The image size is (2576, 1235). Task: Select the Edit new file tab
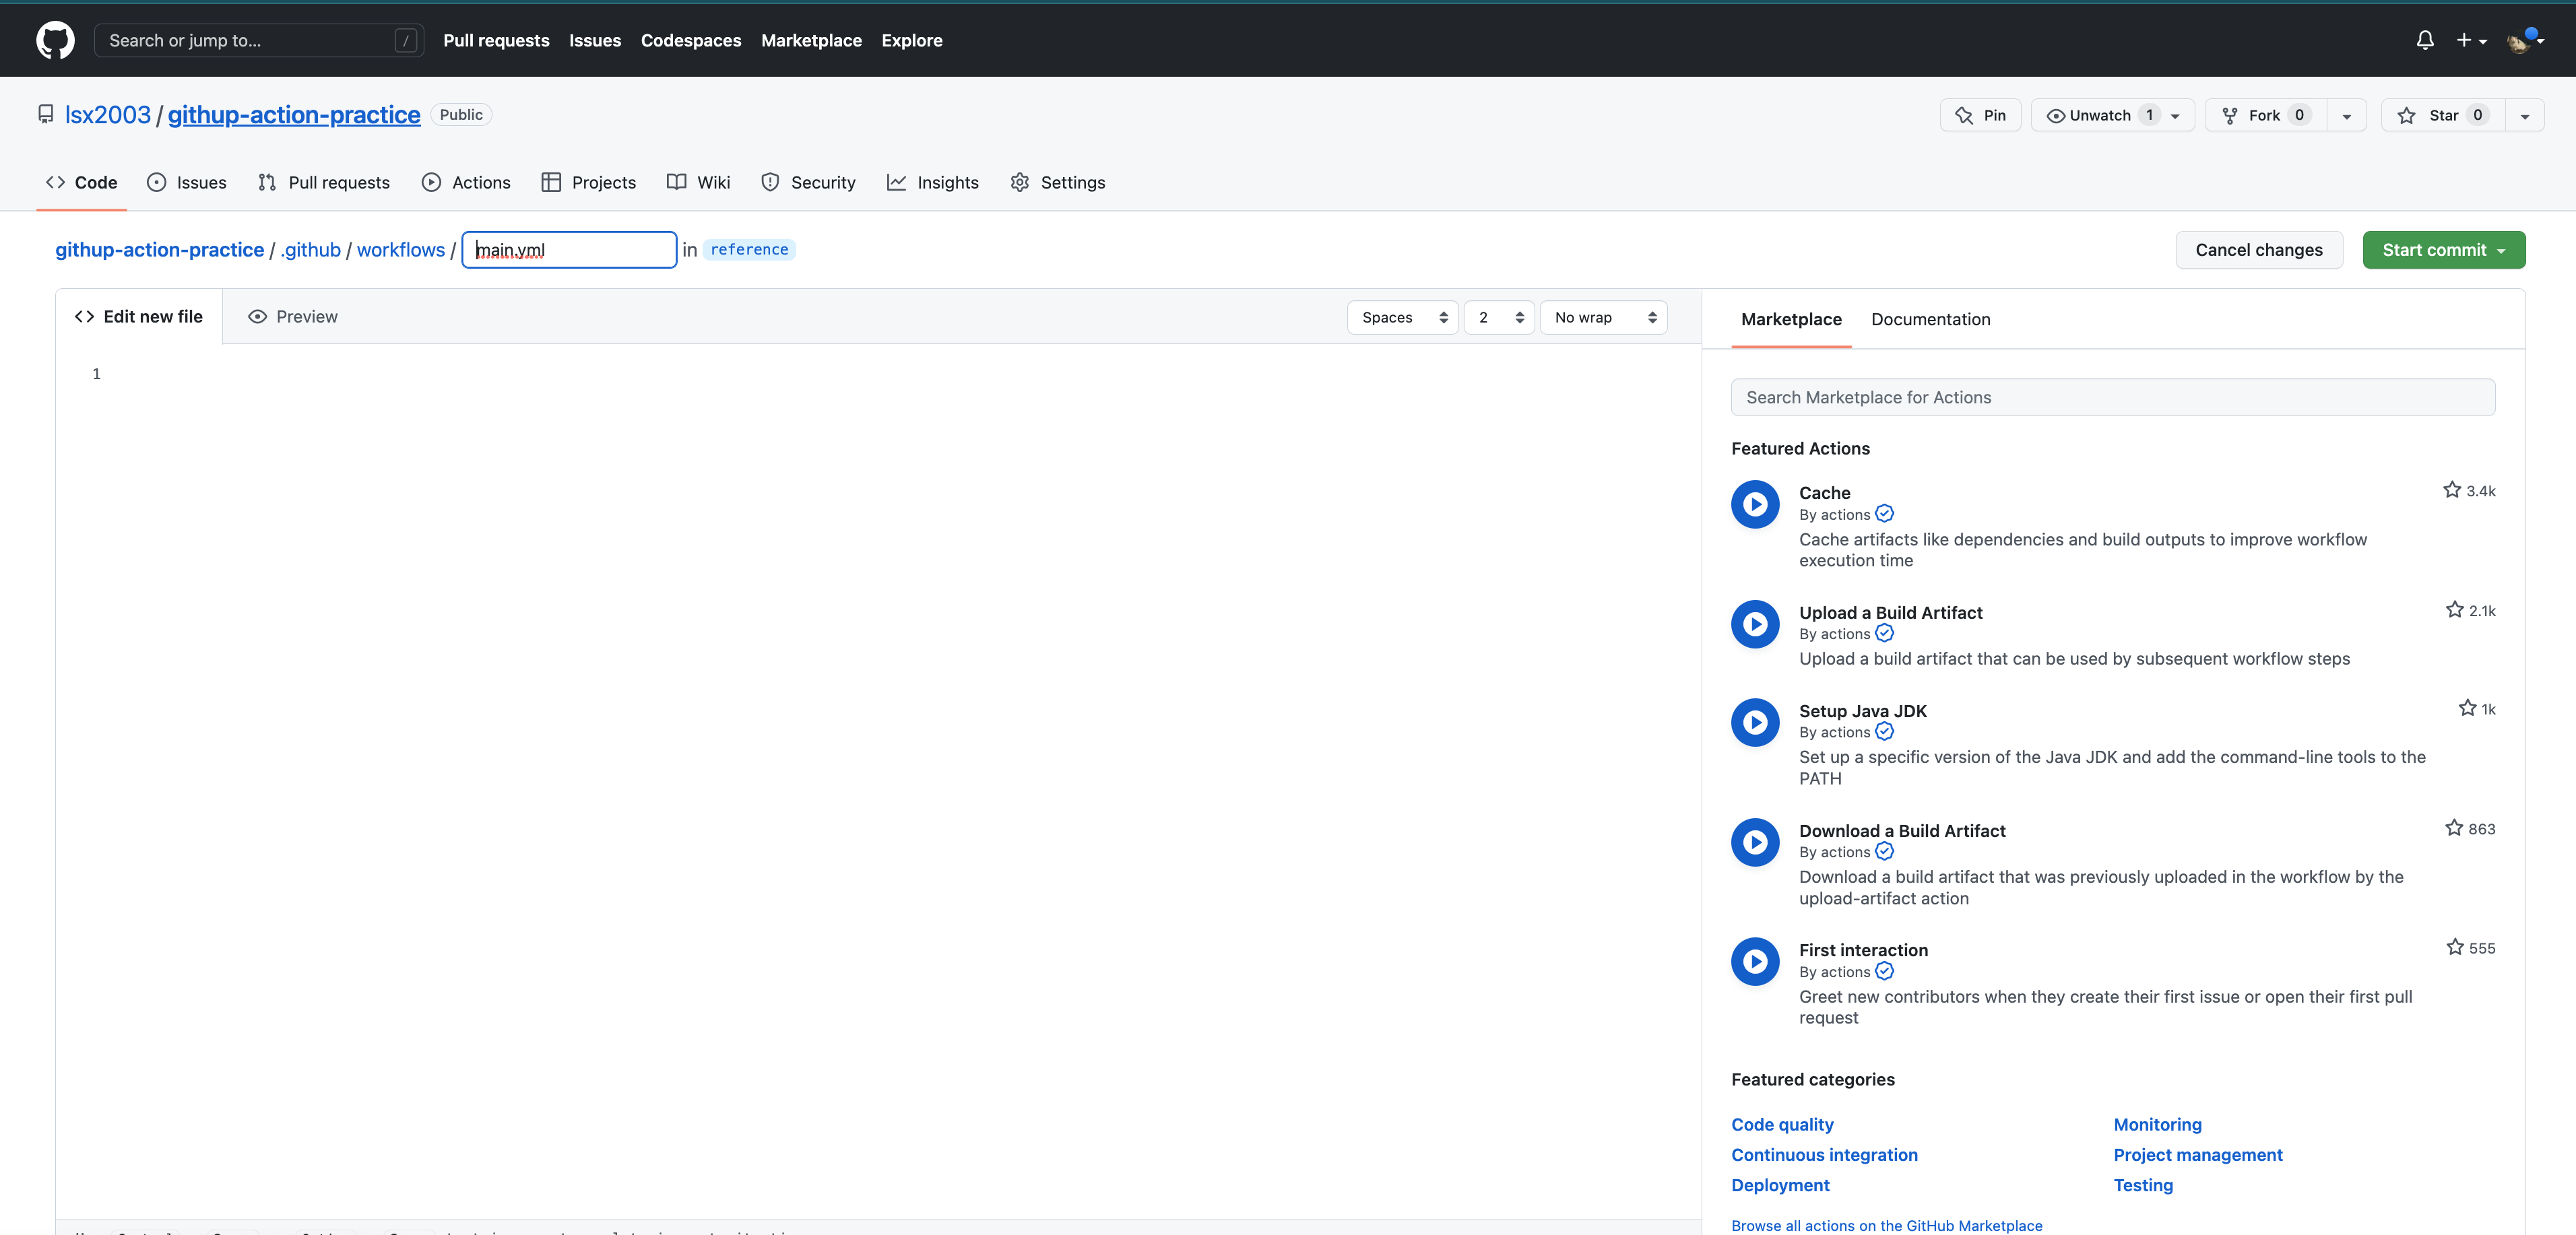coord(139,317)
